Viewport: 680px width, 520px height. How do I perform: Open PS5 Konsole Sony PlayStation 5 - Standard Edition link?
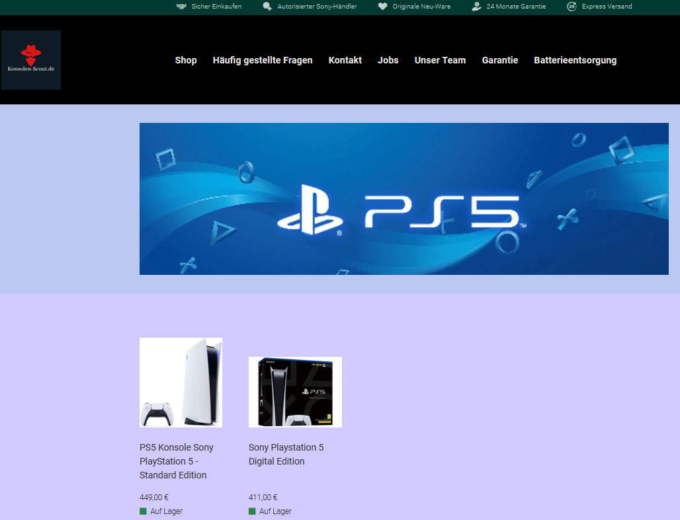click(x=177, y=461)
